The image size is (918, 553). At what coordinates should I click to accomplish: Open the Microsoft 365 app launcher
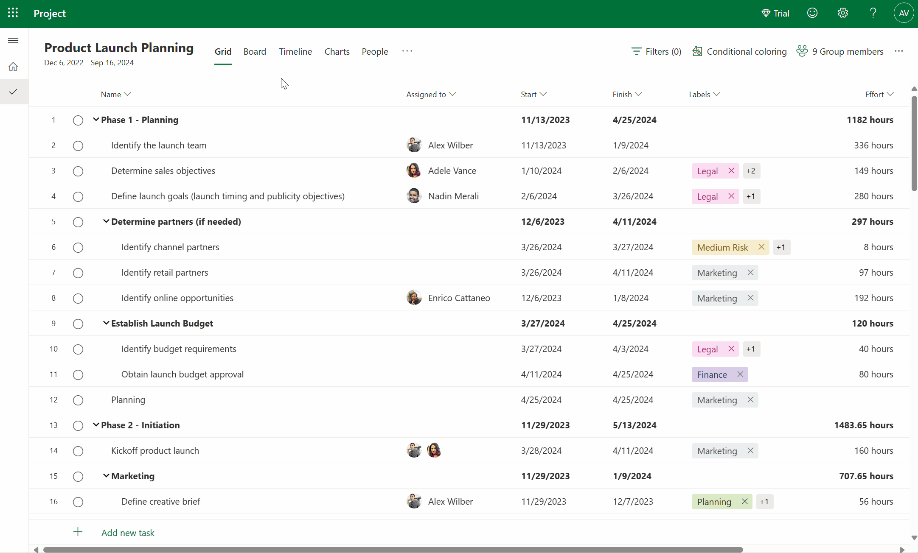(13, 13)
